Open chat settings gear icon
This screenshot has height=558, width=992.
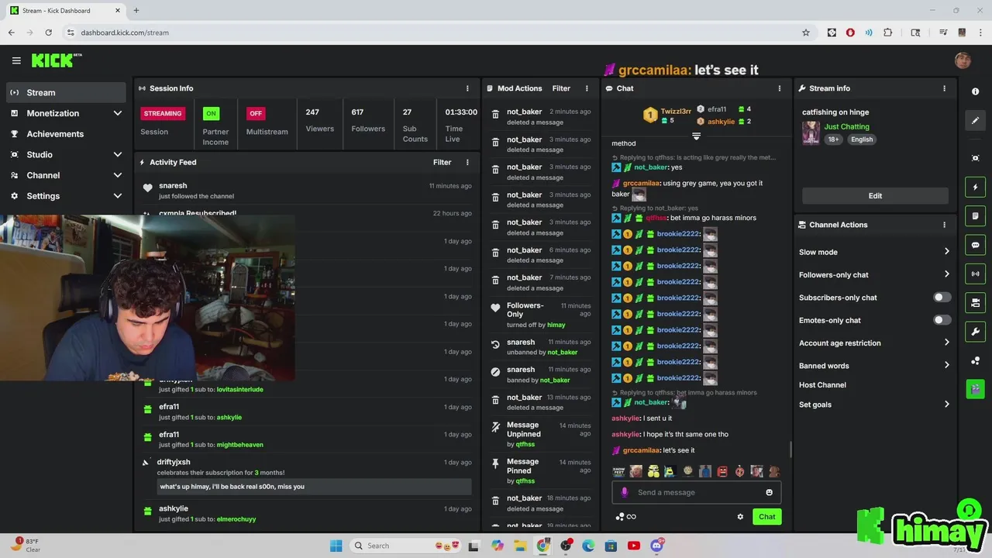tap(740, 517)
